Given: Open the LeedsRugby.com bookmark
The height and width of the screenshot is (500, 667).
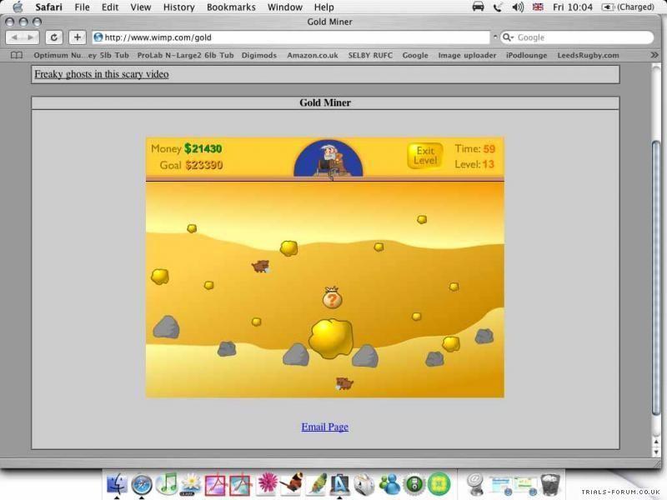Looking at the screenshot, I should coord(589,55).
